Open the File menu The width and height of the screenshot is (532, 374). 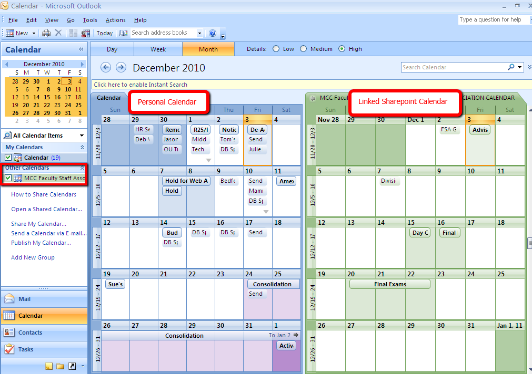(x=13, y=20)
